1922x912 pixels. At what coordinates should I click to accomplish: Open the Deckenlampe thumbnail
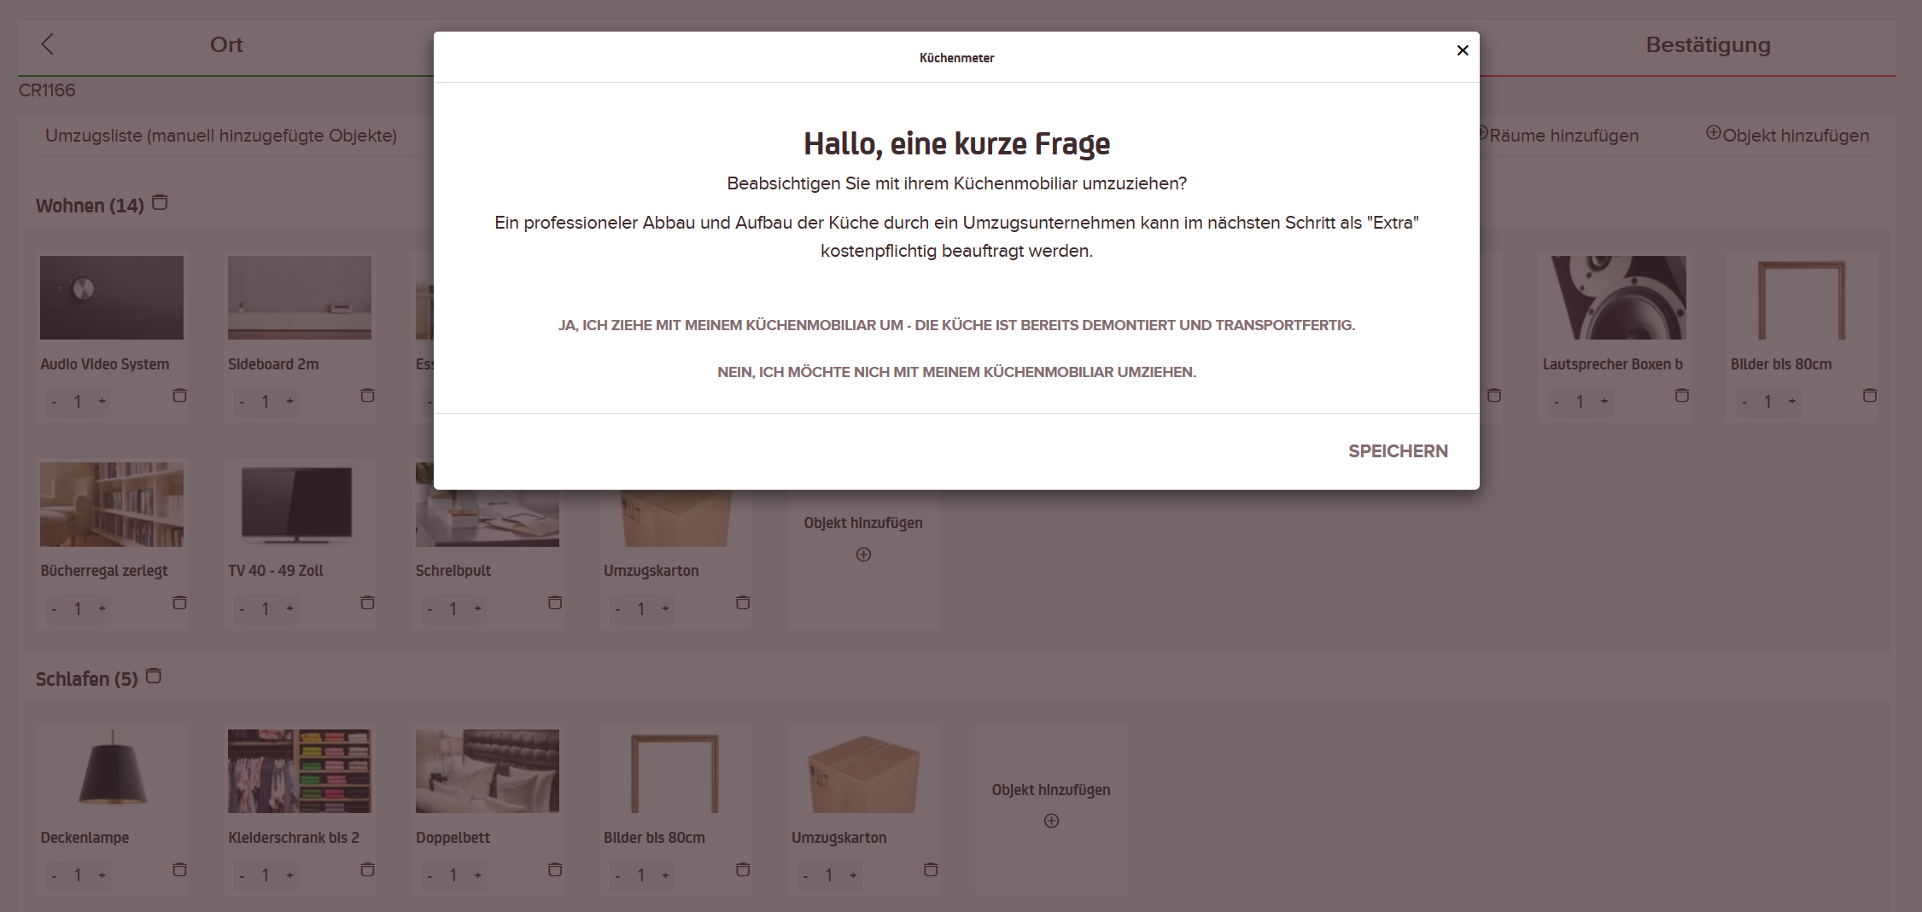[x=112, y=770]
